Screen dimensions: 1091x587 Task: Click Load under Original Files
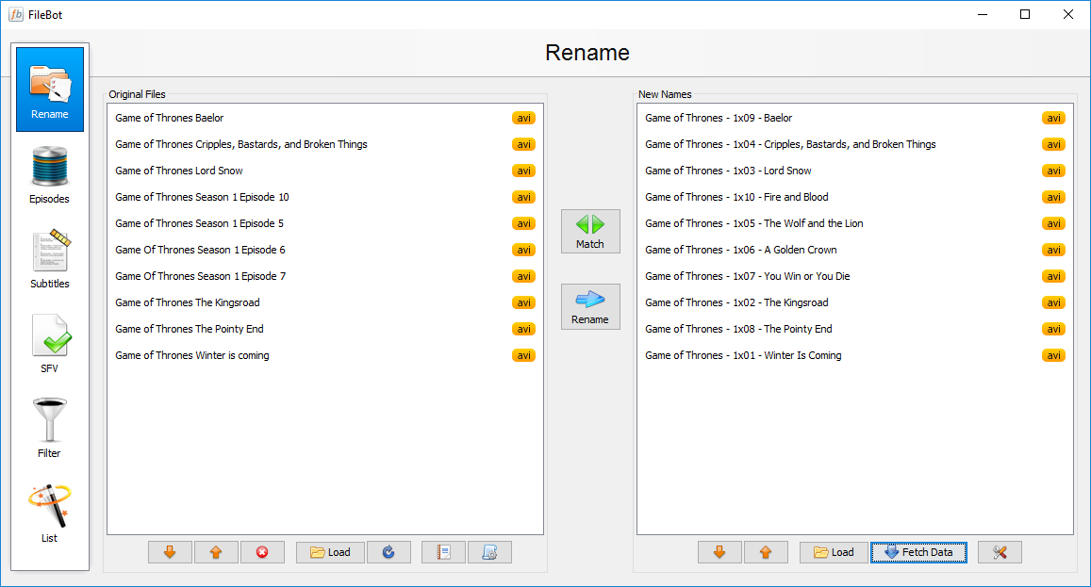329,552
